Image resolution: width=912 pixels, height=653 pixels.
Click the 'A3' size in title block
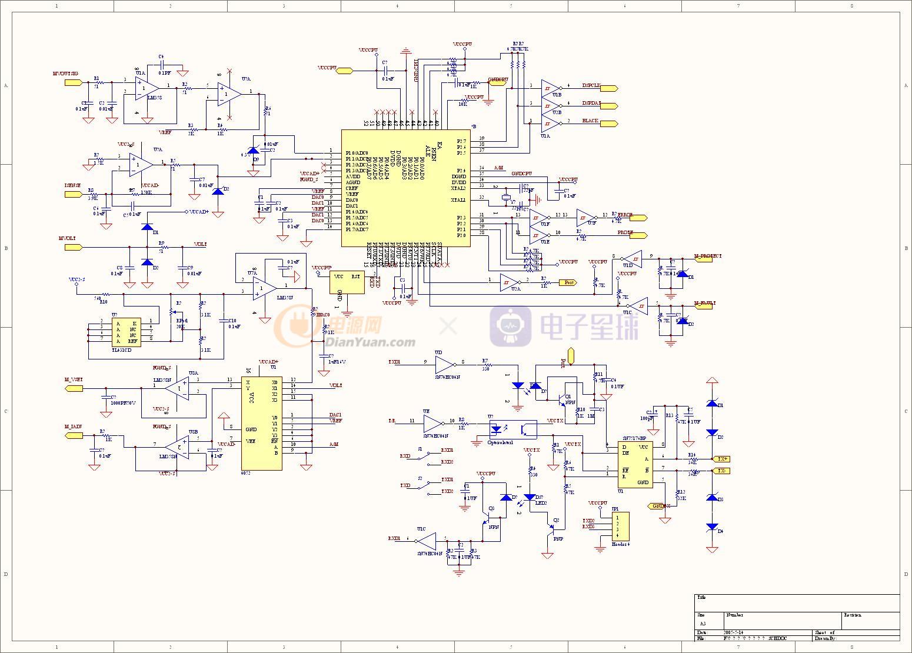pyautogui.click(x=703, y=624)
